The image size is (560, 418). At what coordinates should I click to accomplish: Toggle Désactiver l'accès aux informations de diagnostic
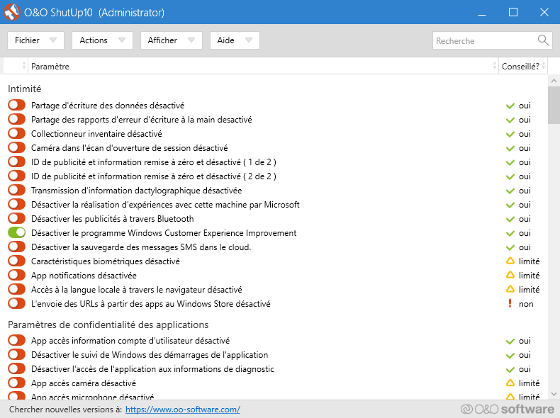17,368
